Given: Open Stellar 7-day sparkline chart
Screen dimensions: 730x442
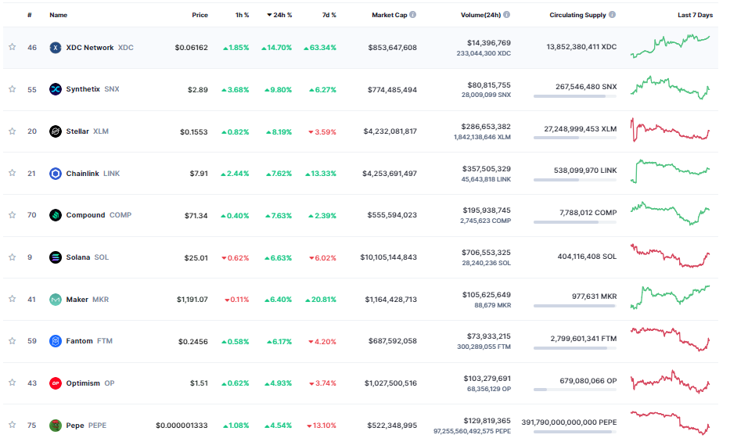Looking at the screenshot, I should tap(671, 130).
